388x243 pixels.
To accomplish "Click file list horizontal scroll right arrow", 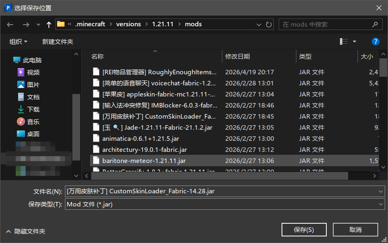I will coord(374,176).
